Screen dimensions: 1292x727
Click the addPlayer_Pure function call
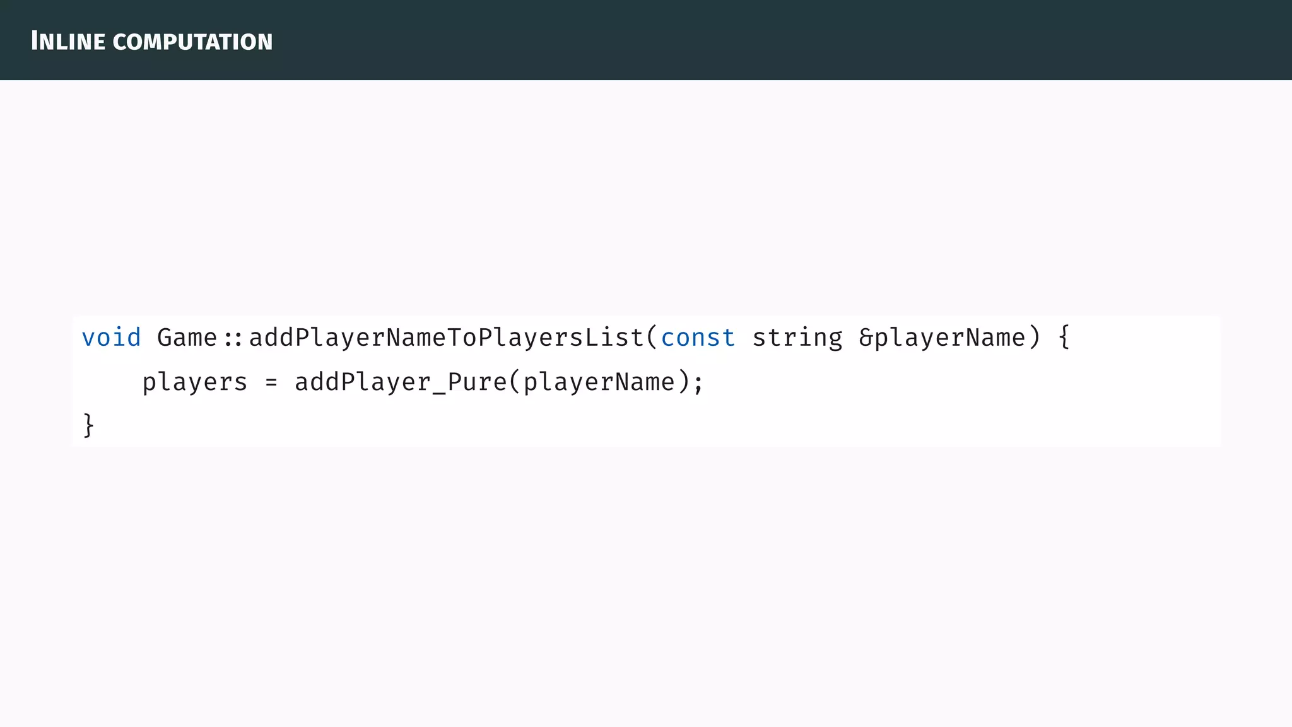point(401,382)
